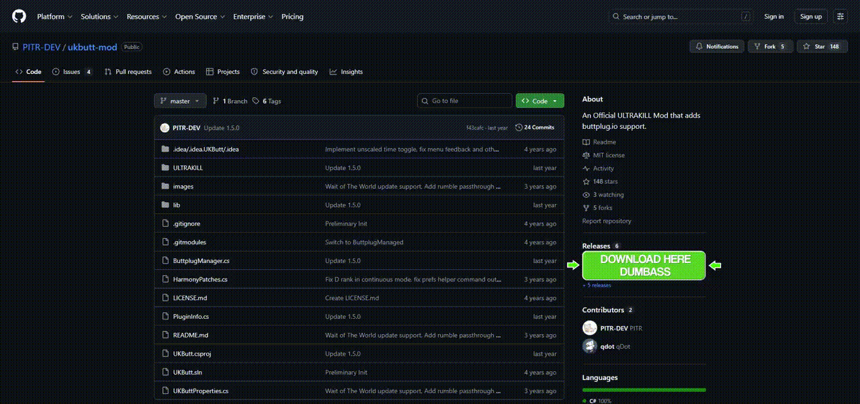This screenshot has width=860, height=404.
Task: Open the PITR-DEV owner link
Action: pos(42,47)
